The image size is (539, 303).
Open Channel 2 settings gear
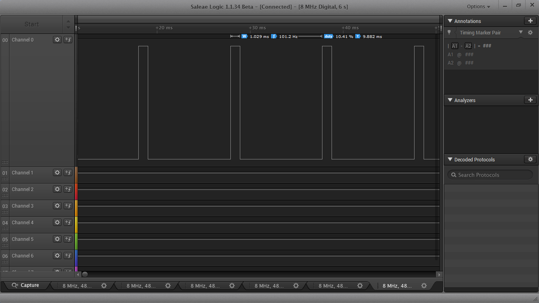coord(57,189)
